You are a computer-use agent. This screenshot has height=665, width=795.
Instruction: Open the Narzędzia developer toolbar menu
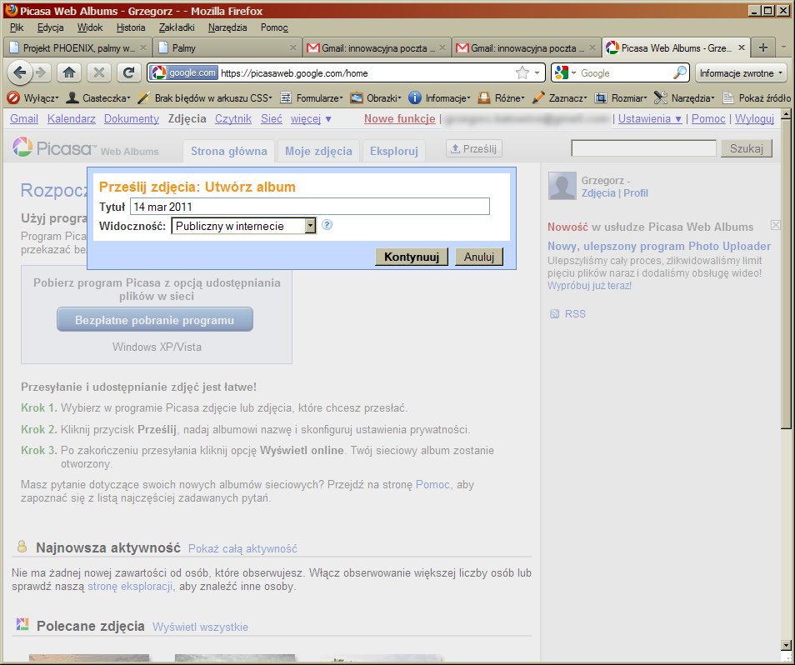pos(684,97)
